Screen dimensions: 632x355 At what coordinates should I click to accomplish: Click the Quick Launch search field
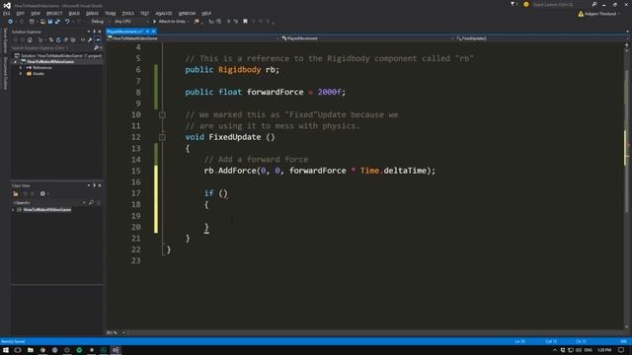click(562, 4)
